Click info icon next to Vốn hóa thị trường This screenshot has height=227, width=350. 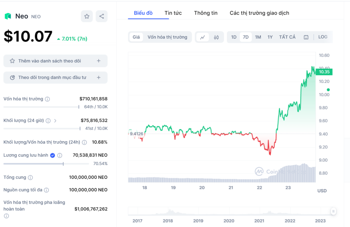coord(48,99)
